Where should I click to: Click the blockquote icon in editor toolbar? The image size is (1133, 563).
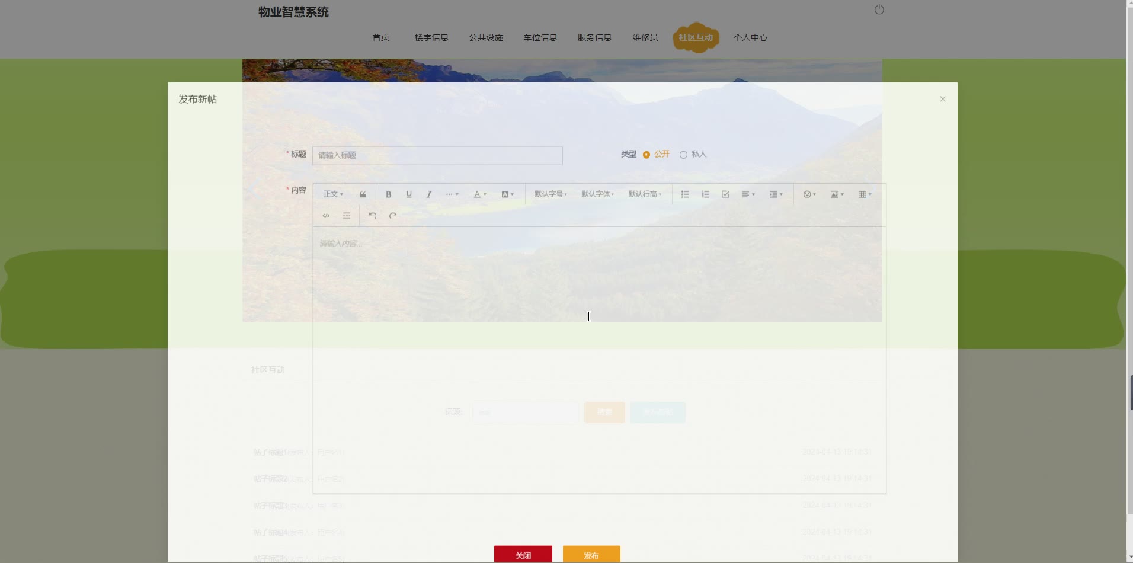click(x=363, y=194)
